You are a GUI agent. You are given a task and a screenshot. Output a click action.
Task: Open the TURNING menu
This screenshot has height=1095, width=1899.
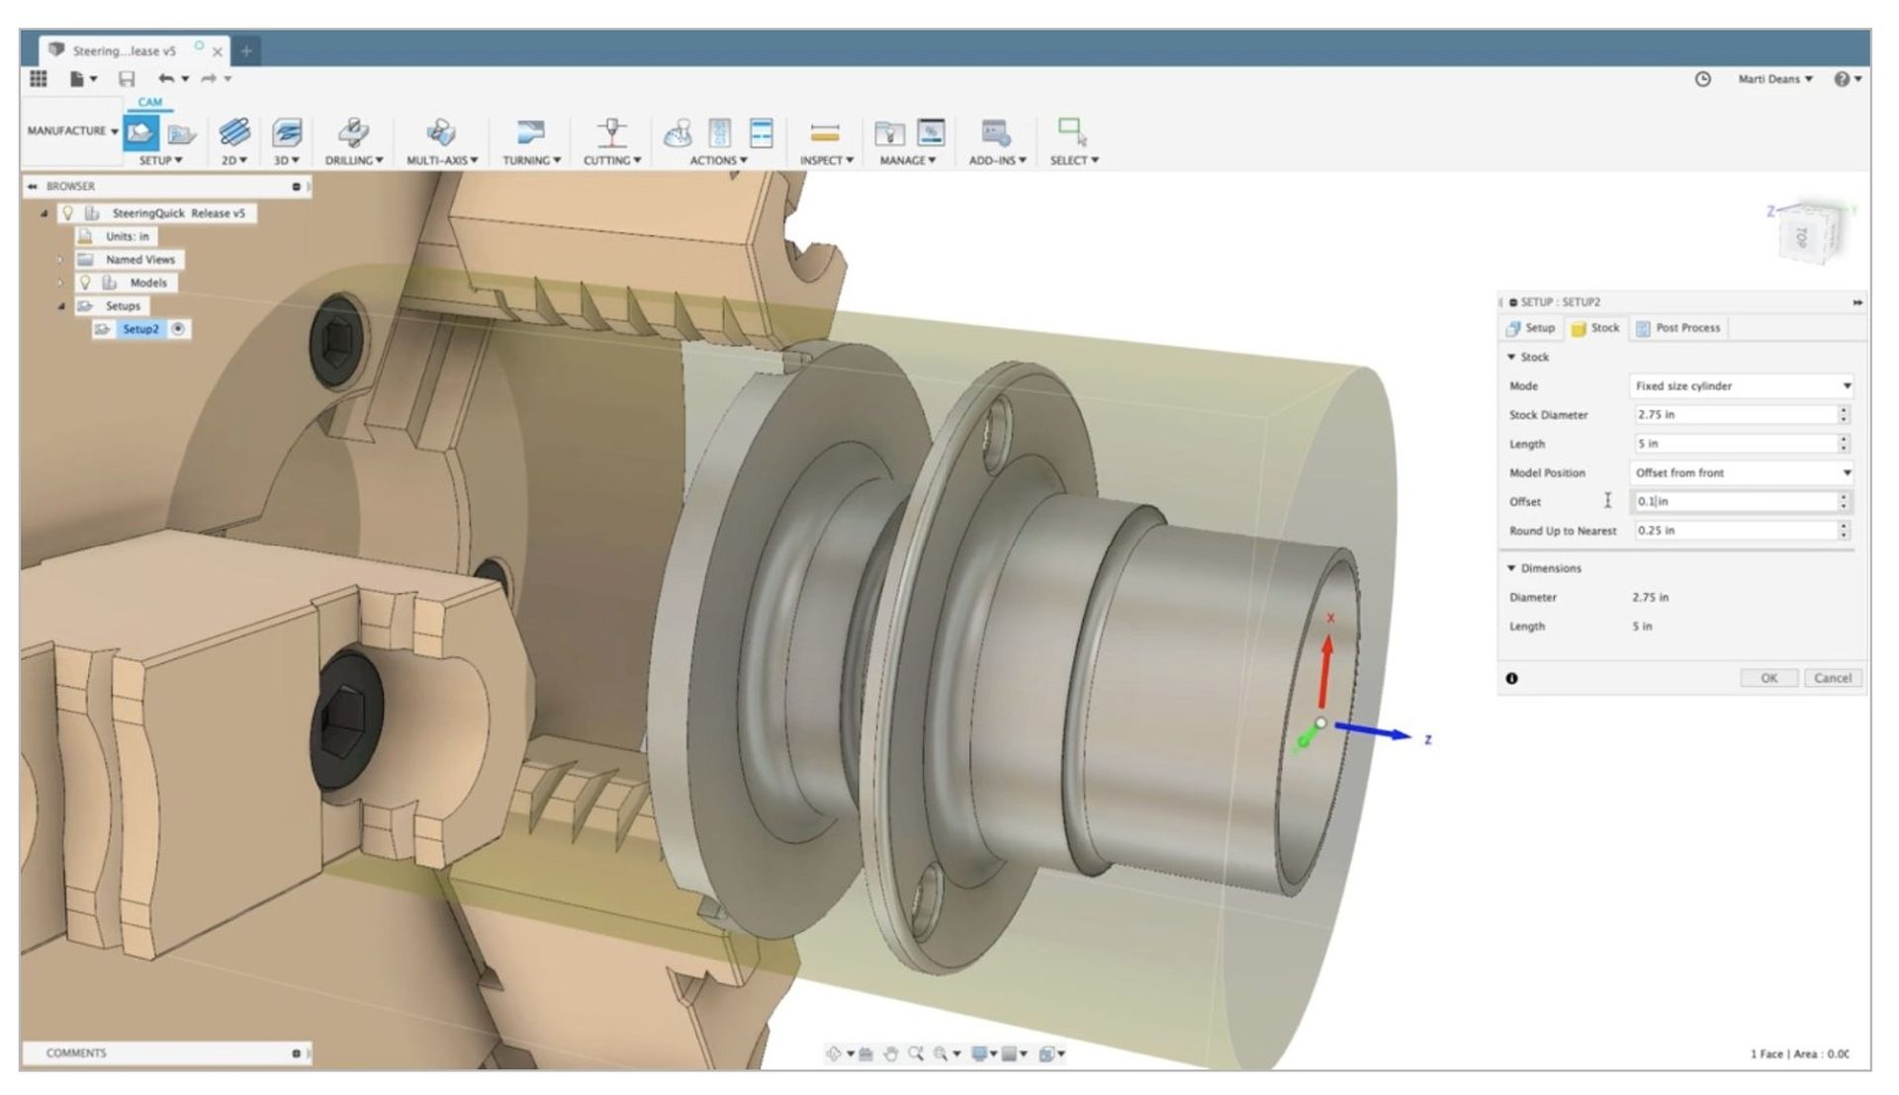(x=531, y=160)
